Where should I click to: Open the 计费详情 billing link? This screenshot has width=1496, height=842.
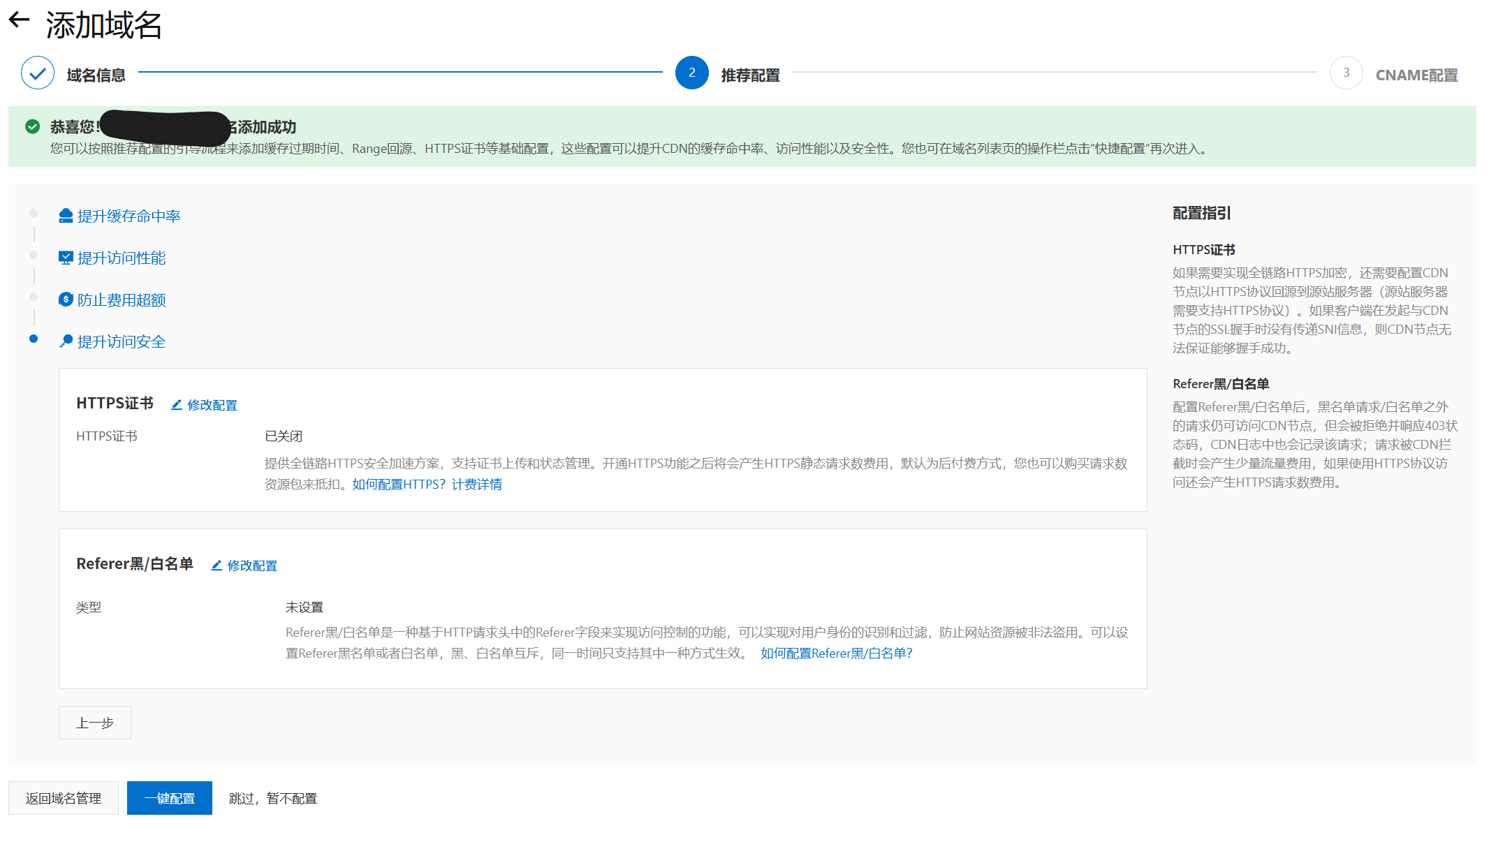pos(477,485)
